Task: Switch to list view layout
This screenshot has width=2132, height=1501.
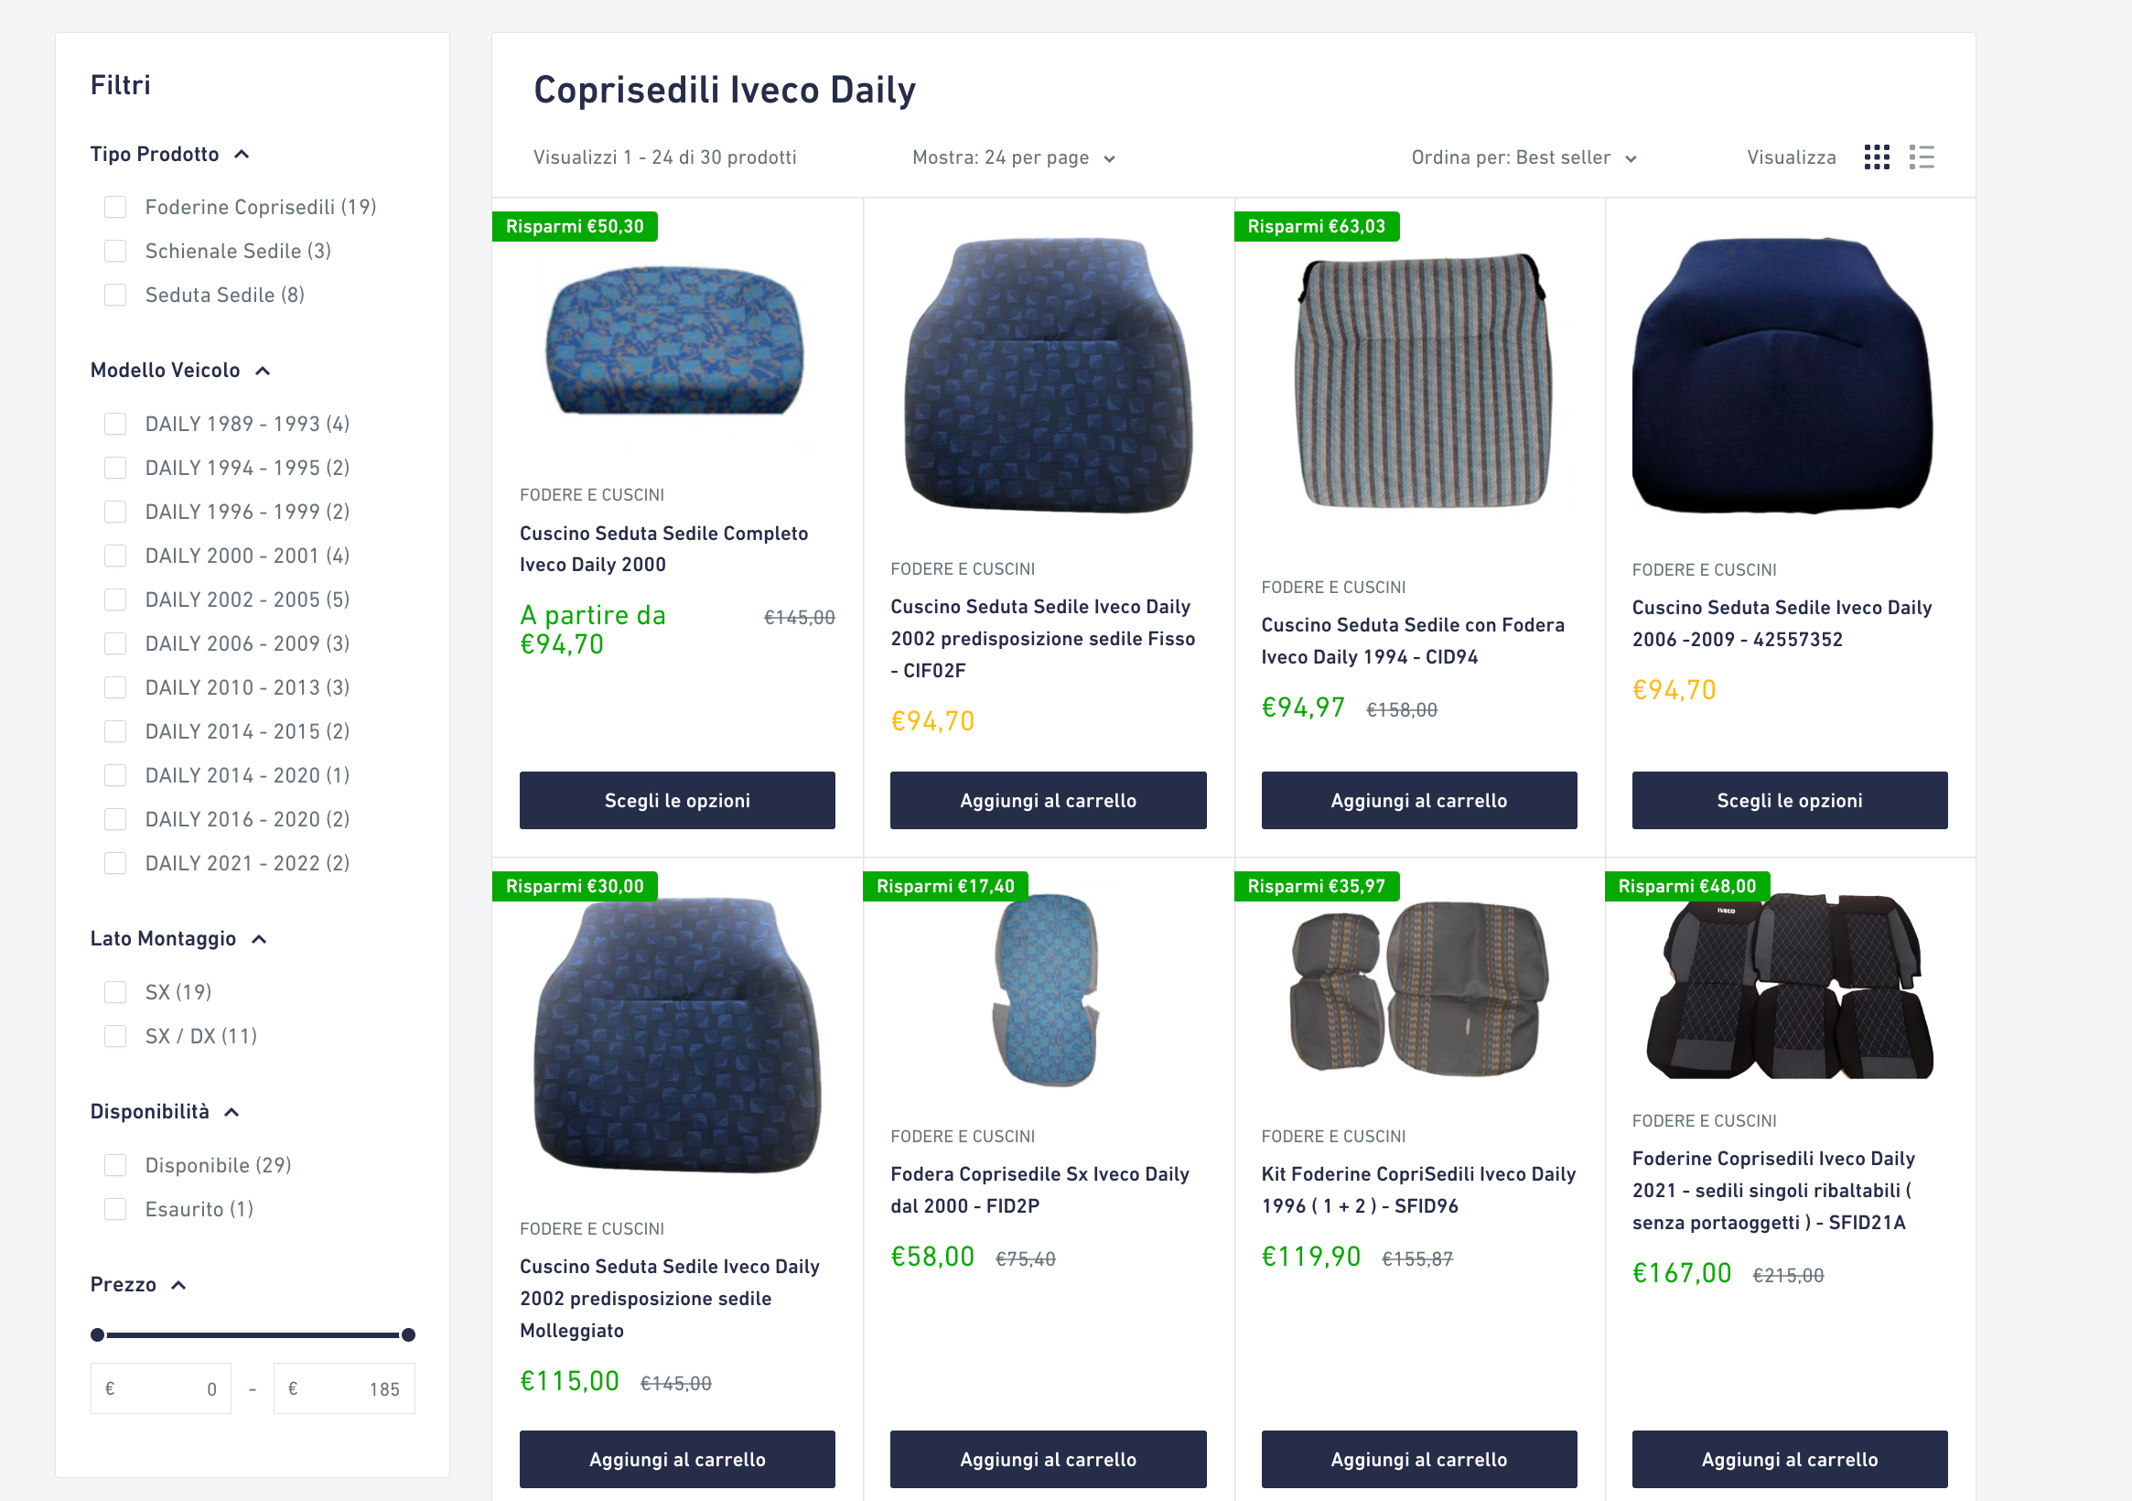Action: [x=1922, y=157]
